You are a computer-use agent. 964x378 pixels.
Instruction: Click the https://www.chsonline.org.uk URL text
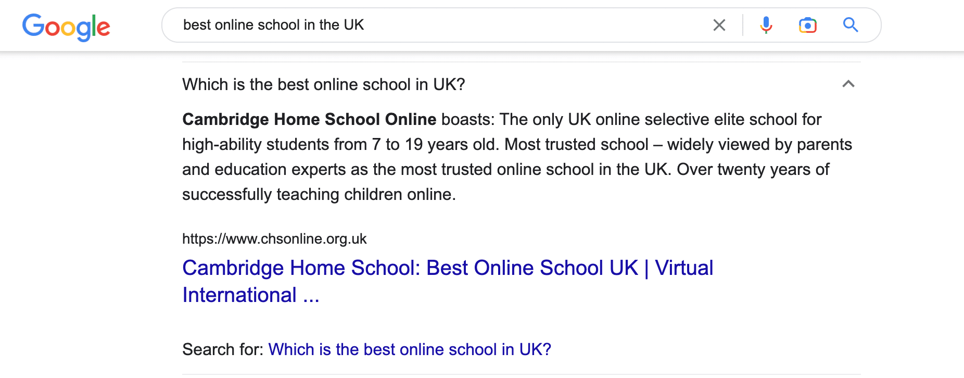coord(274,239)
